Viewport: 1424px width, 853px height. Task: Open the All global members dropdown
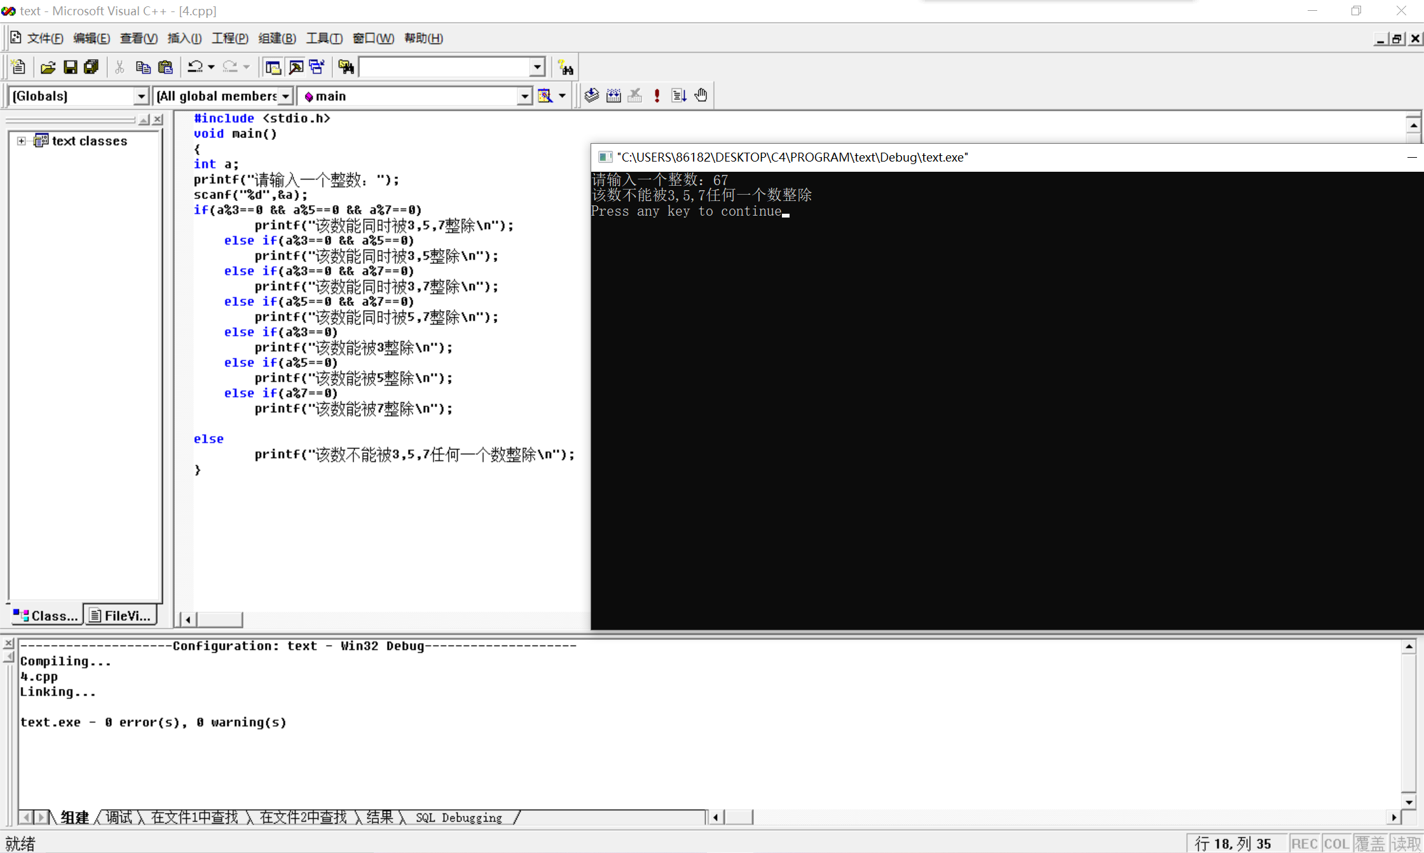[x=285, y=96]
